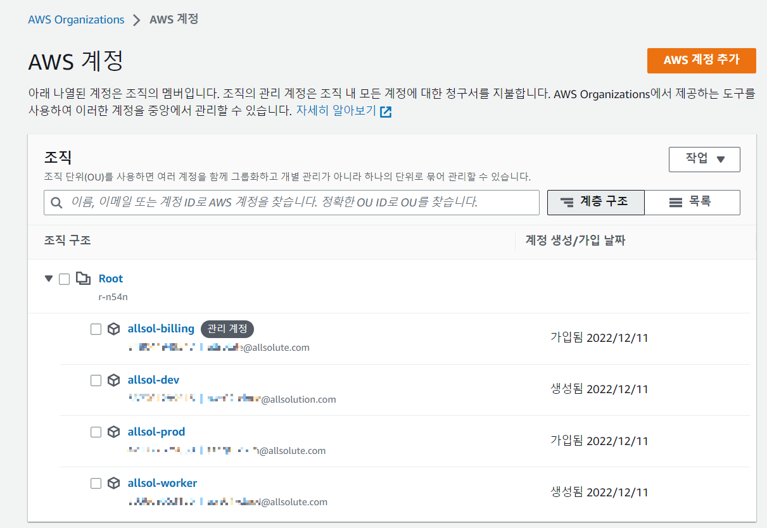Check the allsol-prod checkbox
This screenshot has width=767, height=528.
(x=96, y=432)
